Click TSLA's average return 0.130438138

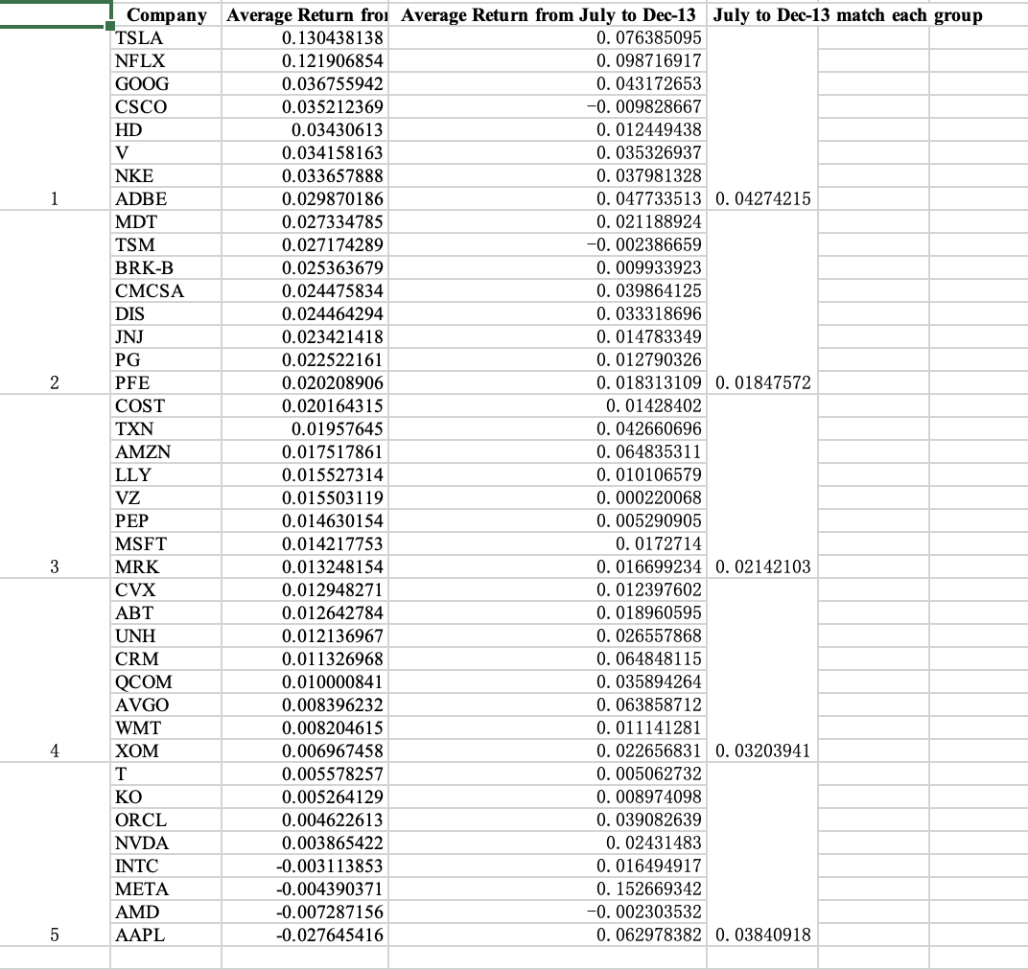coord(305,38)
